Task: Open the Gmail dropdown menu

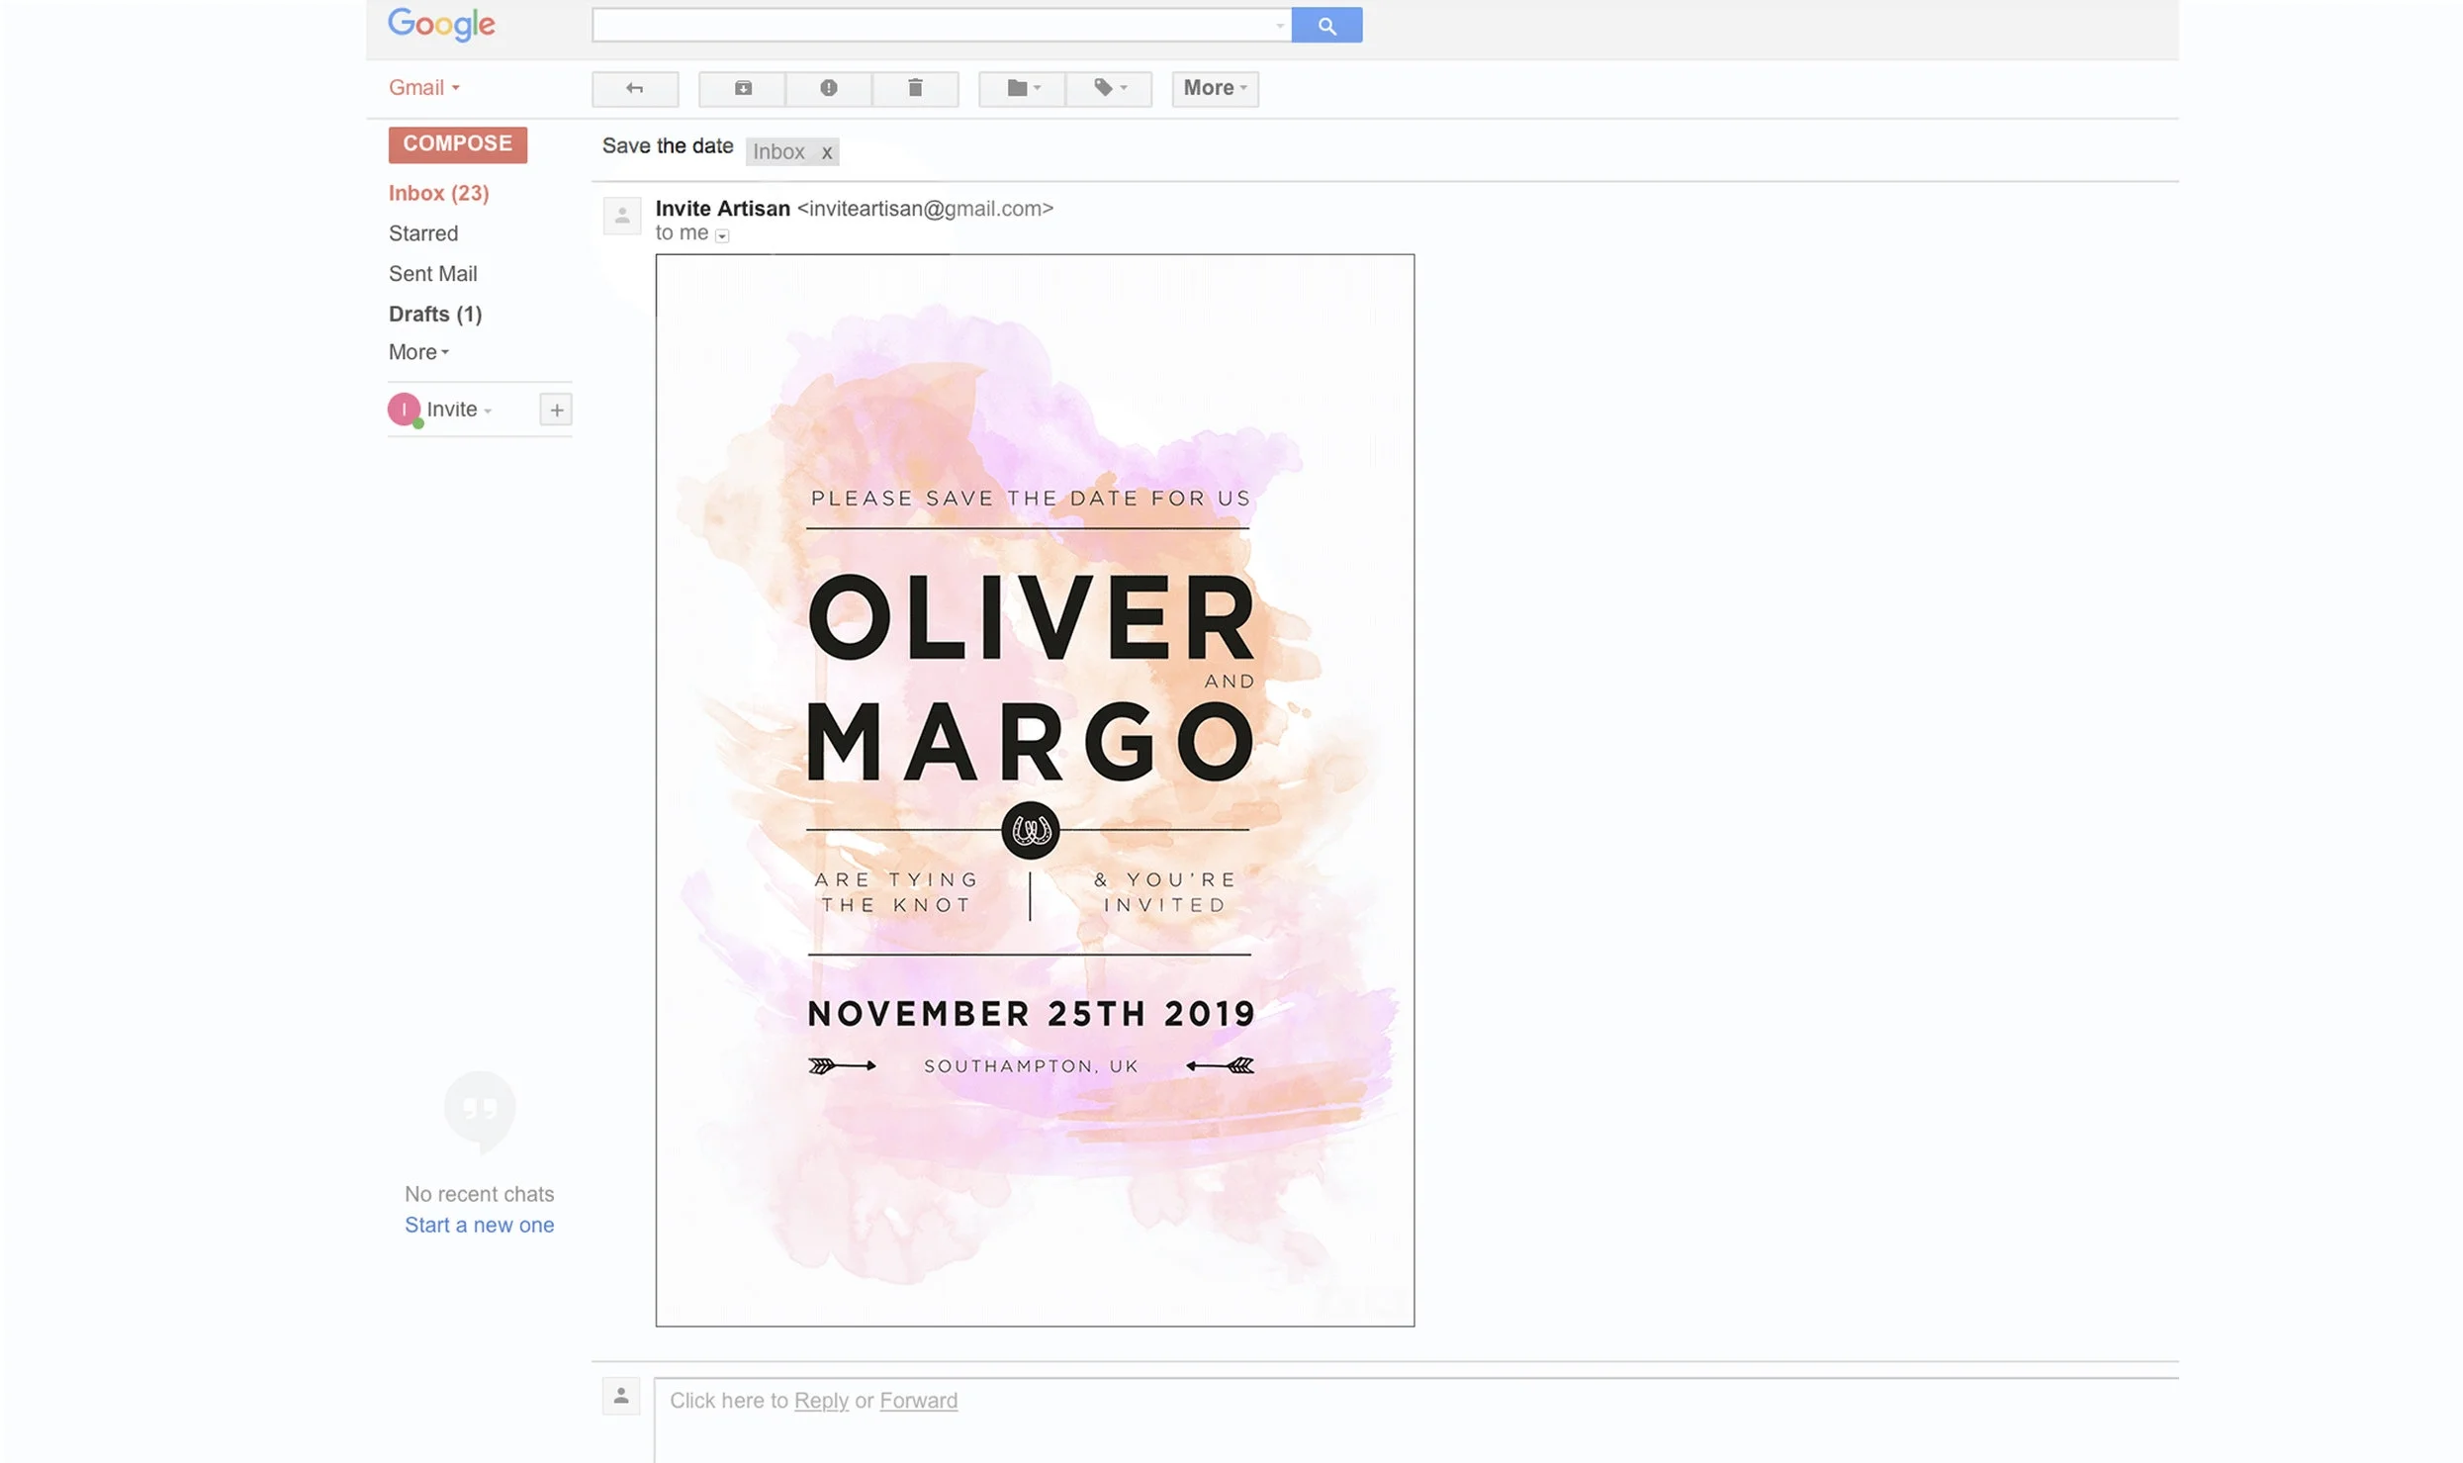Action: coord(424,88)
